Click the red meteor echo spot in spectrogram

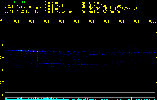[104, 53]
